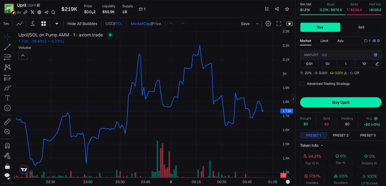Enter fullscreen chart mode
The width and height of the screenshot is (386, 186).
[x=279, y=23]
